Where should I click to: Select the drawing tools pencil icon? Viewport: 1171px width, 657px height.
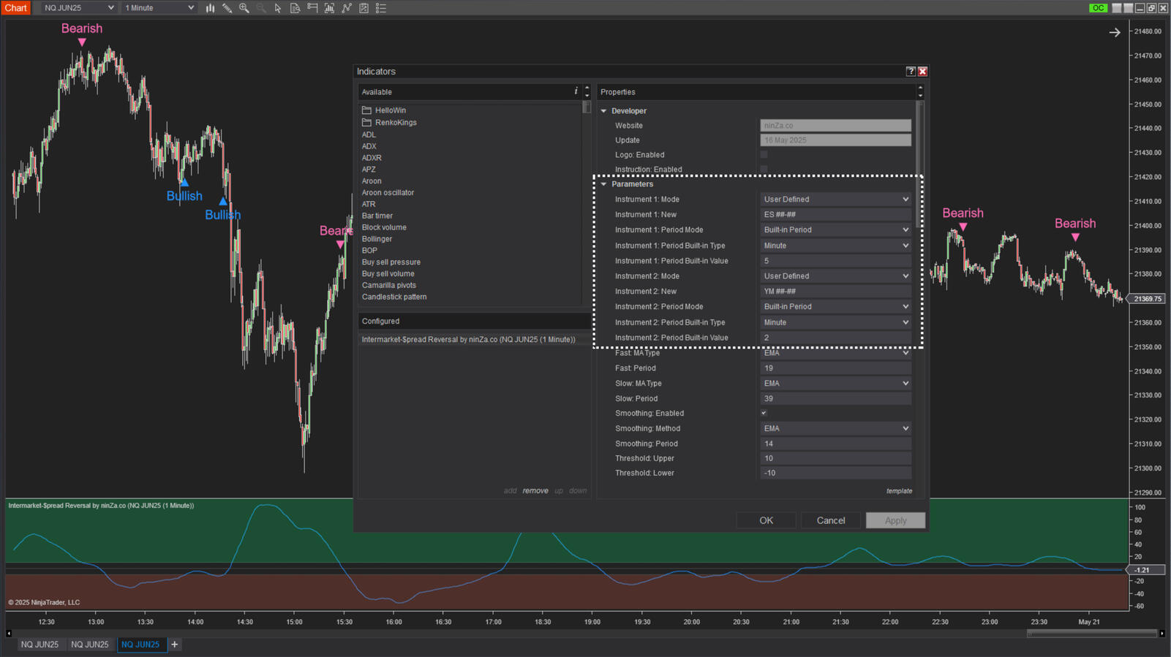point(227,8)
